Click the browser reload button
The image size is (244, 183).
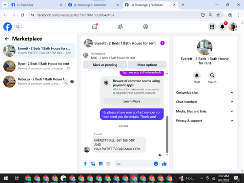tap(22, 15)
